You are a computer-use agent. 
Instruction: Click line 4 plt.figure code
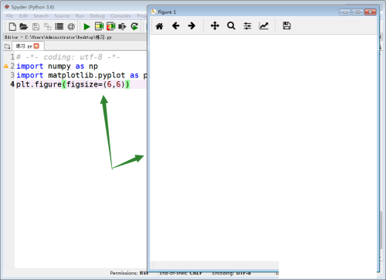73,84
